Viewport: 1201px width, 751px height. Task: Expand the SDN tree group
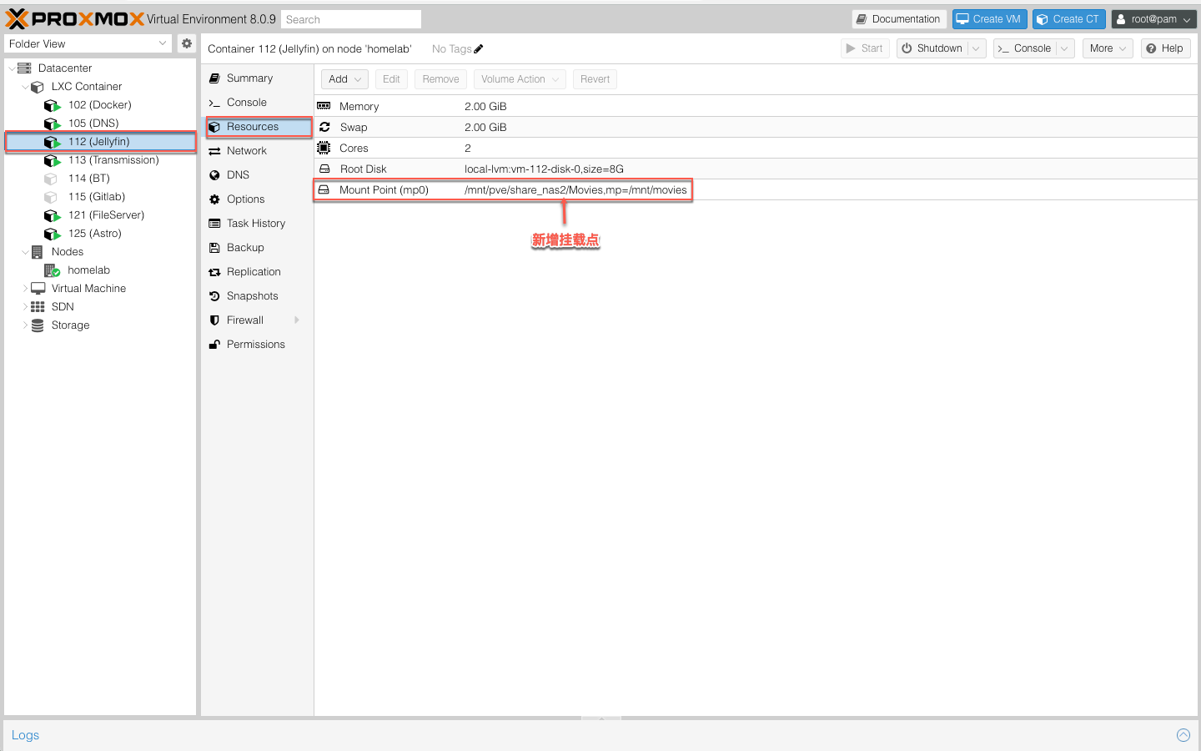coord(25,307)
